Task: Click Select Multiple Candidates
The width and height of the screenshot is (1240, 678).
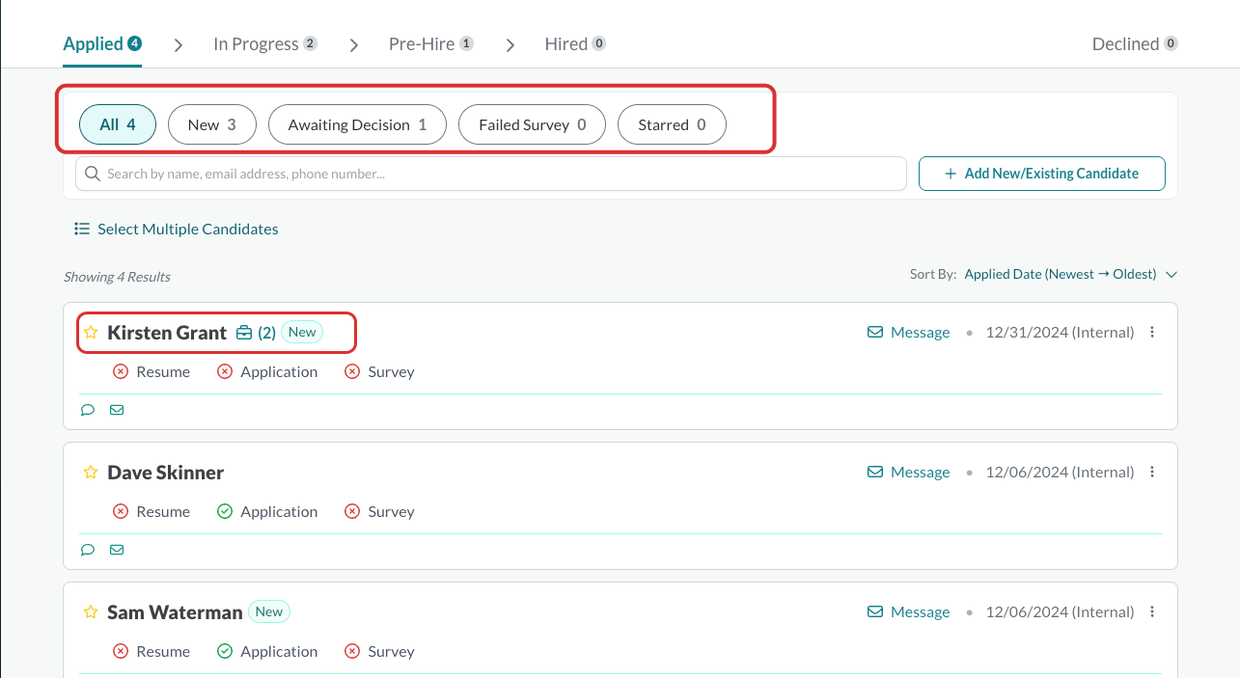Action: pyautogui.click(x=177, y=230)
